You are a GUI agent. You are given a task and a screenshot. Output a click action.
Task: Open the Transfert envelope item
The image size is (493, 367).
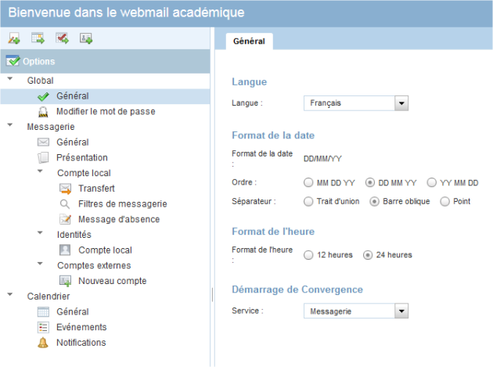click(x=96, y=189)
